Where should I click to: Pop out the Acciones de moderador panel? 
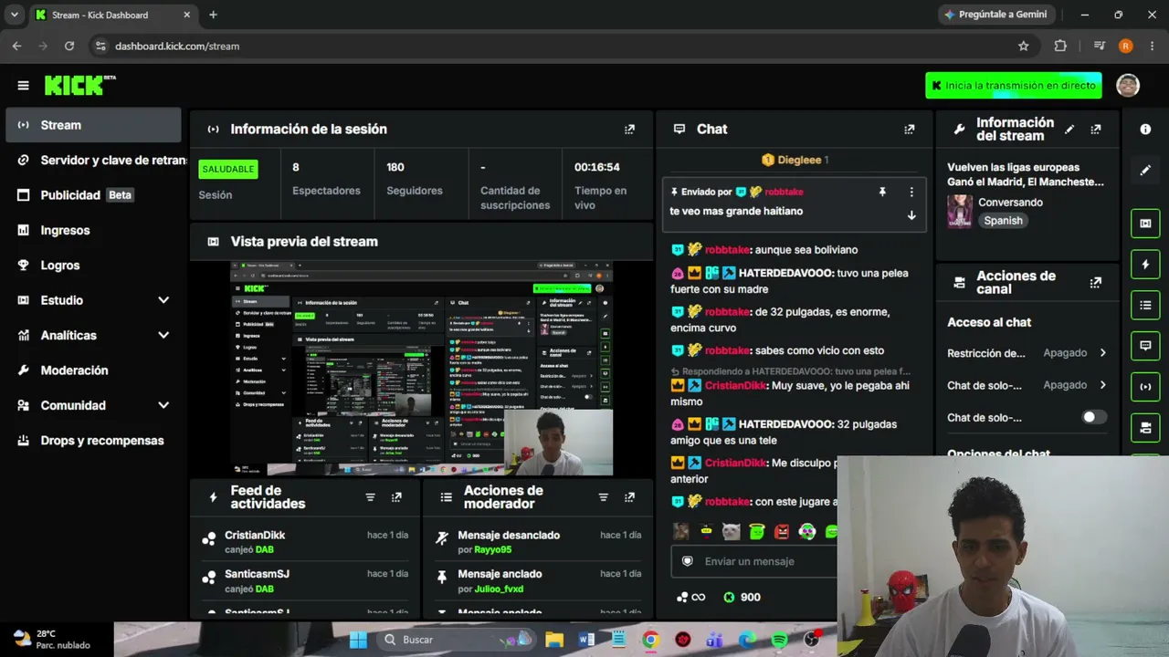click(629, 497)
